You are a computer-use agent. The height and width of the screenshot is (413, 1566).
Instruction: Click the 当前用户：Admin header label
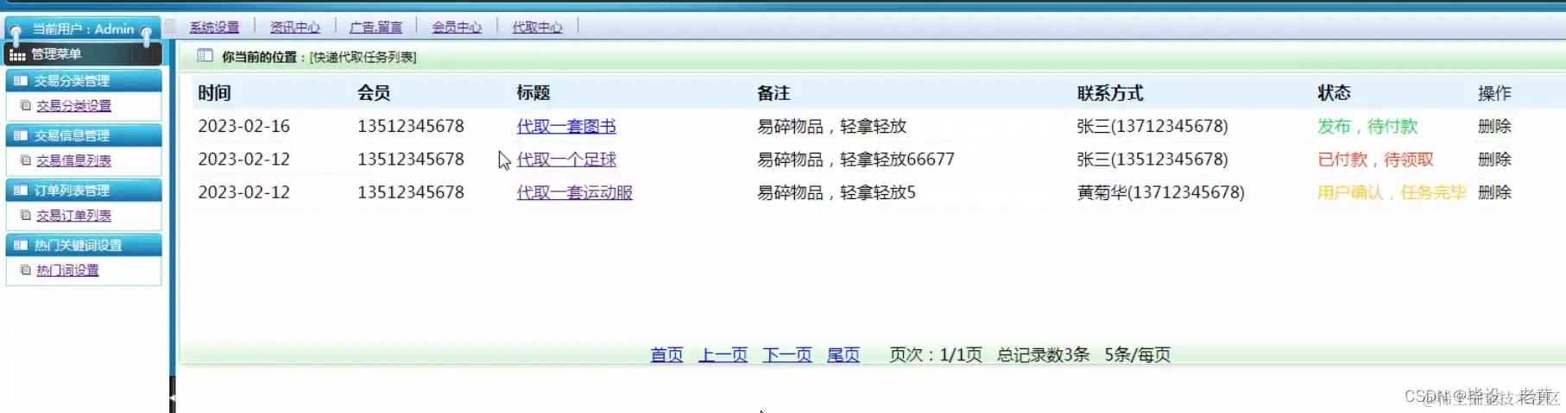click(x=83, y=29)
